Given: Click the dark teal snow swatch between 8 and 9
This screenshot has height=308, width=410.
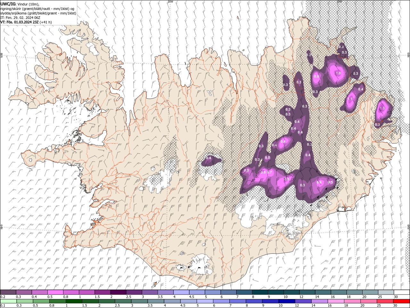Looking at the screenshot, I should (260, 292).
